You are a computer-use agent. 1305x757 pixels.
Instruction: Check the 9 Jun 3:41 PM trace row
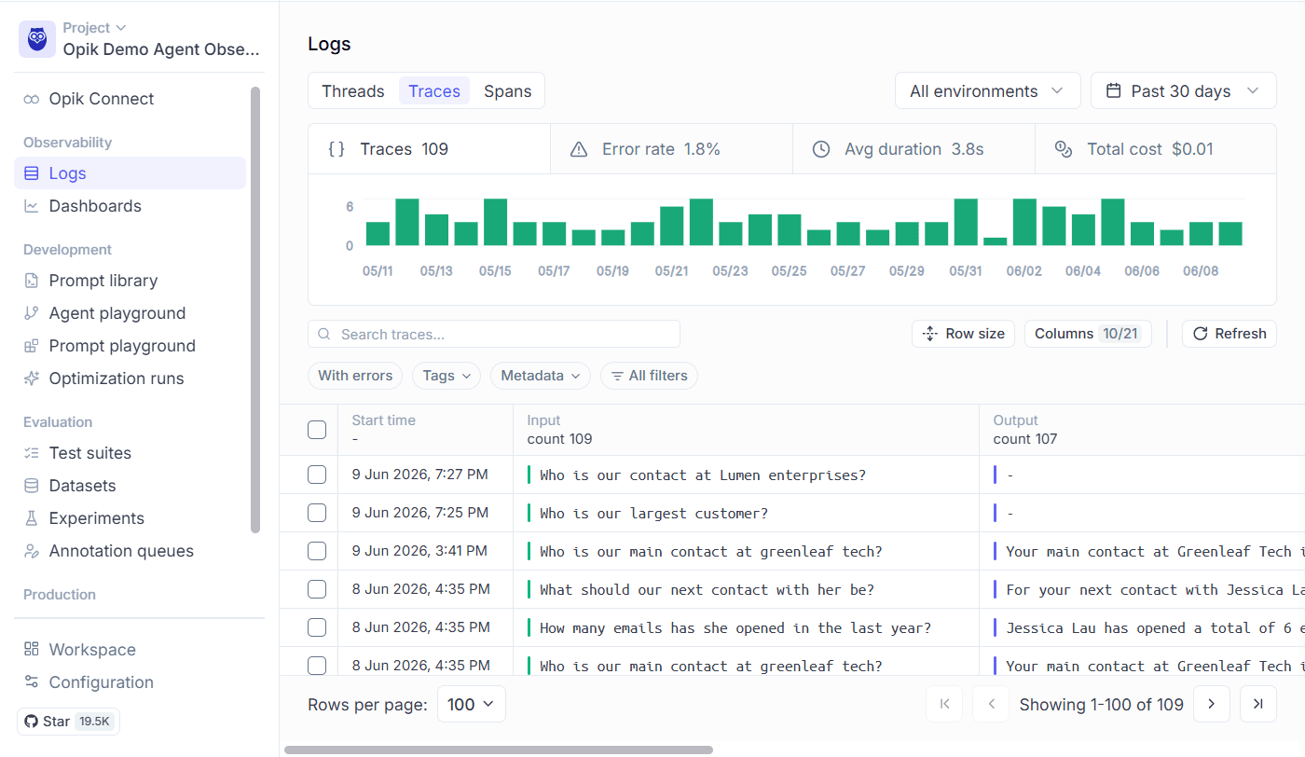pos(317,552)
